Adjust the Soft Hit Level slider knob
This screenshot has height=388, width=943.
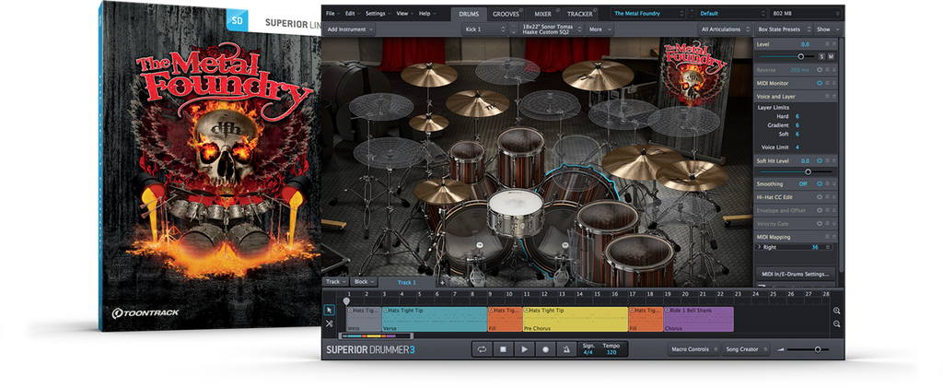pos(808,172)
